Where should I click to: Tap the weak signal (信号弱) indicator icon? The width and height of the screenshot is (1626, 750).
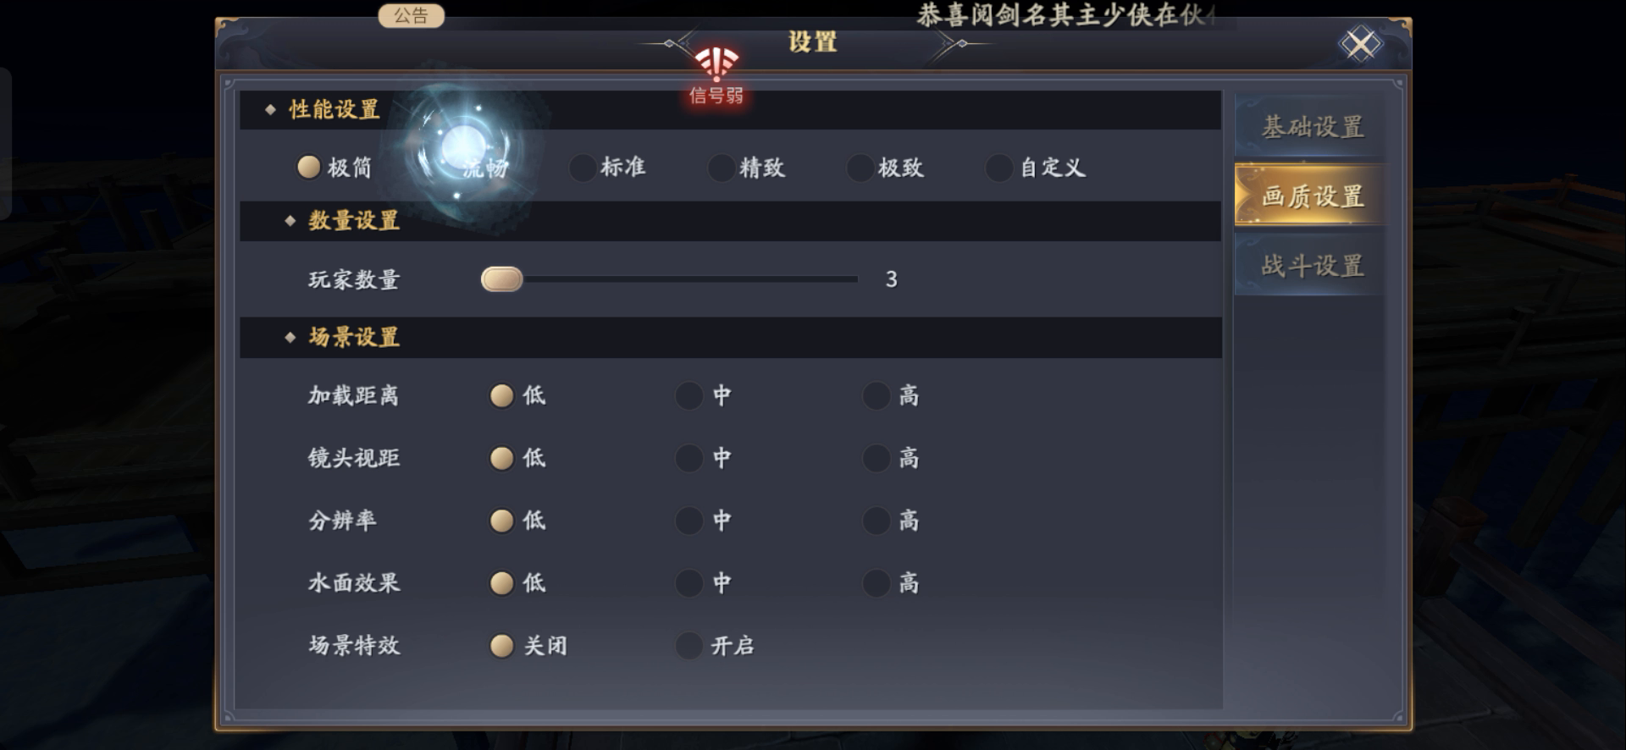[x=716, y=76]
